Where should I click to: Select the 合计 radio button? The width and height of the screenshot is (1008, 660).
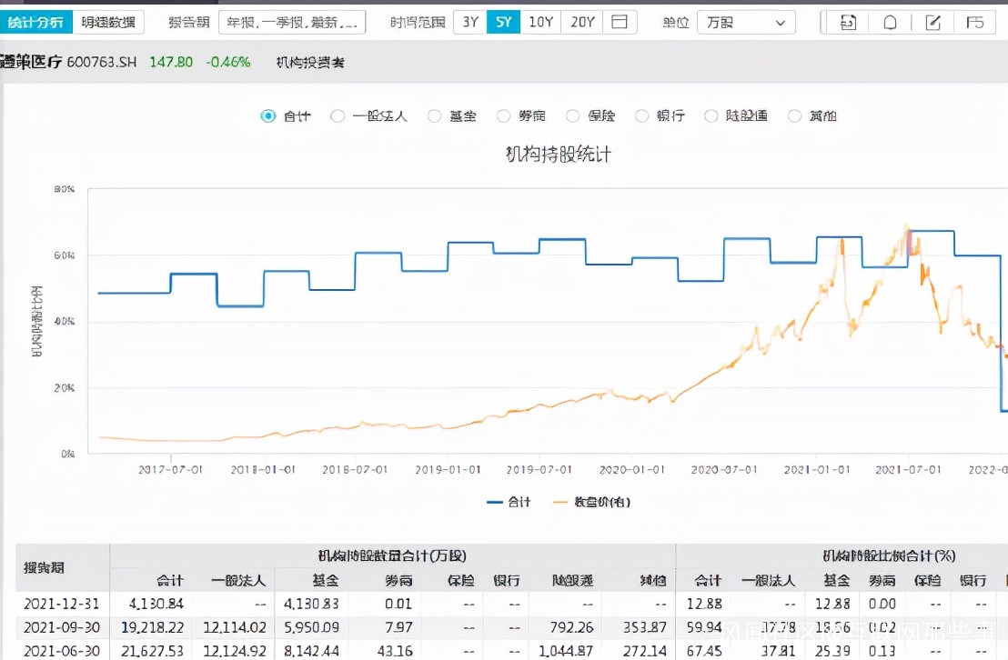click(267, 115)
